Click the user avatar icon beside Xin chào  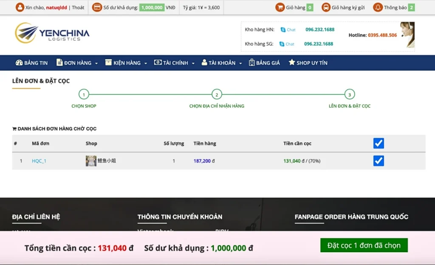tap(20, 7)
